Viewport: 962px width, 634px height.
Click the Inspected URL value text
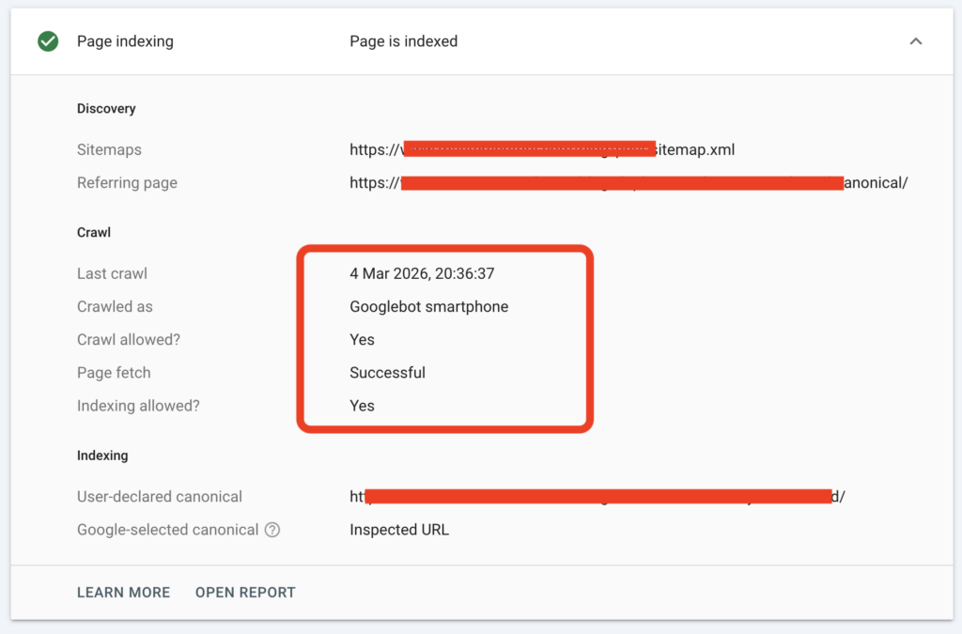[x=398, y=529]
